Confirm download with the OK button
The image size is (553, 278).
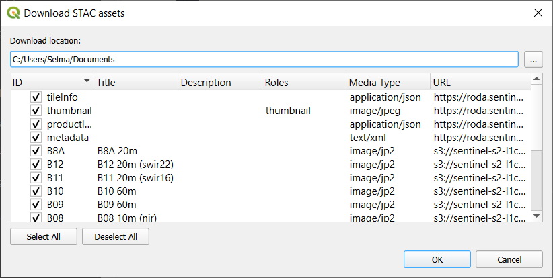pos(437,259)
